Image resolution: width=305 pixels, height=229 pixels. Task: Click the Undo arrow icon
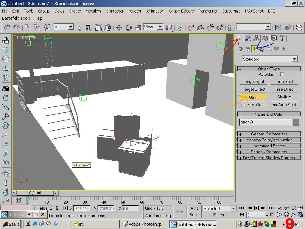(7, 27)
